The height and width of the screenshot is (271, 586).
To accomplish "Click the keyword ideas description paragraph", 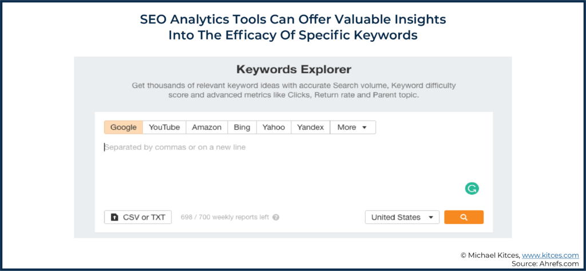I will (x=294, y=90).
